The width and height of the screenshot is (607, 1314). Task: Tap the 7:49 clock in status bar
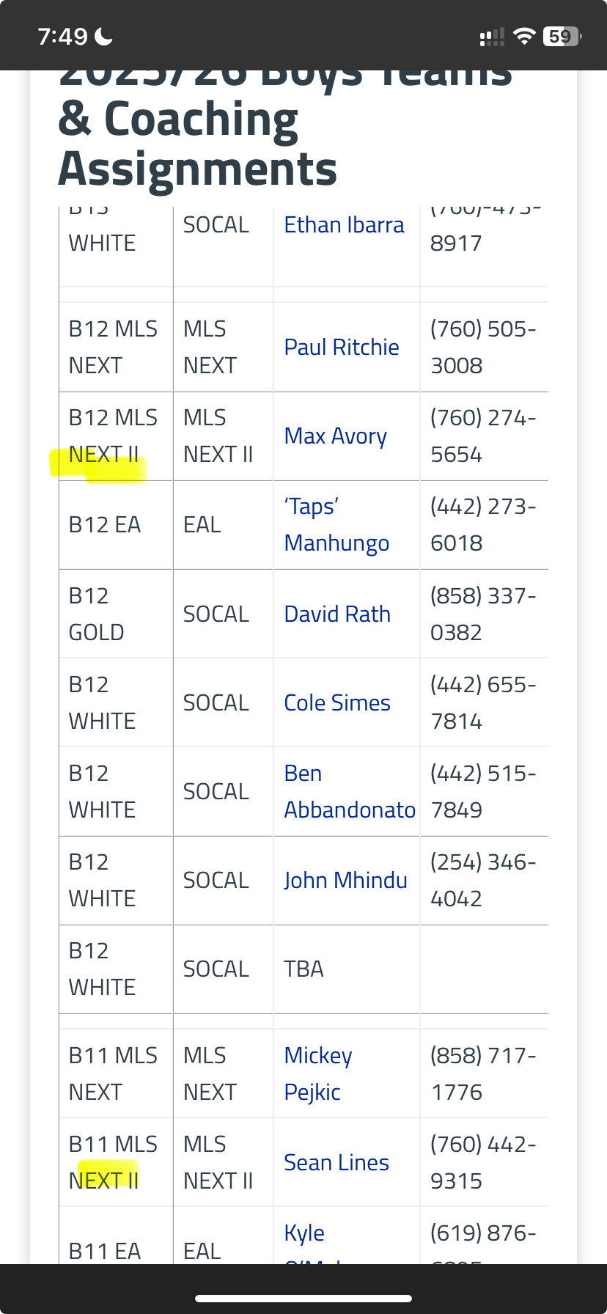coord(62,36)
